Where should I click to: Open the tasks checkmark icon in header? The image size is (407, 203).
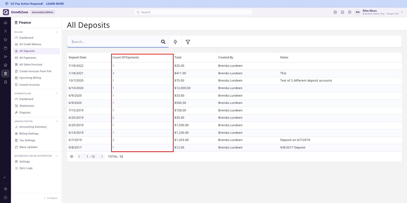click(x=342, y=12)
